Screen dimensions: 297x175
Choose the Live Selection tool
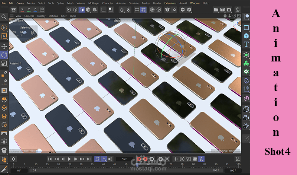(4, 28)
